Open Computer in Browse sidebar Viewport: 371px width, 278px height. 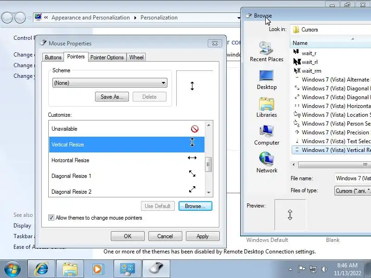(x=267, y=135)
